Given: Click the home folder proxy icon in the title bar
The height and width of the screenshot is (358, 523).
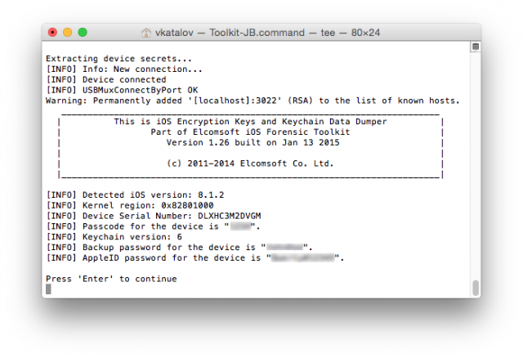Looking at the screenshot, I should point(147,33).
